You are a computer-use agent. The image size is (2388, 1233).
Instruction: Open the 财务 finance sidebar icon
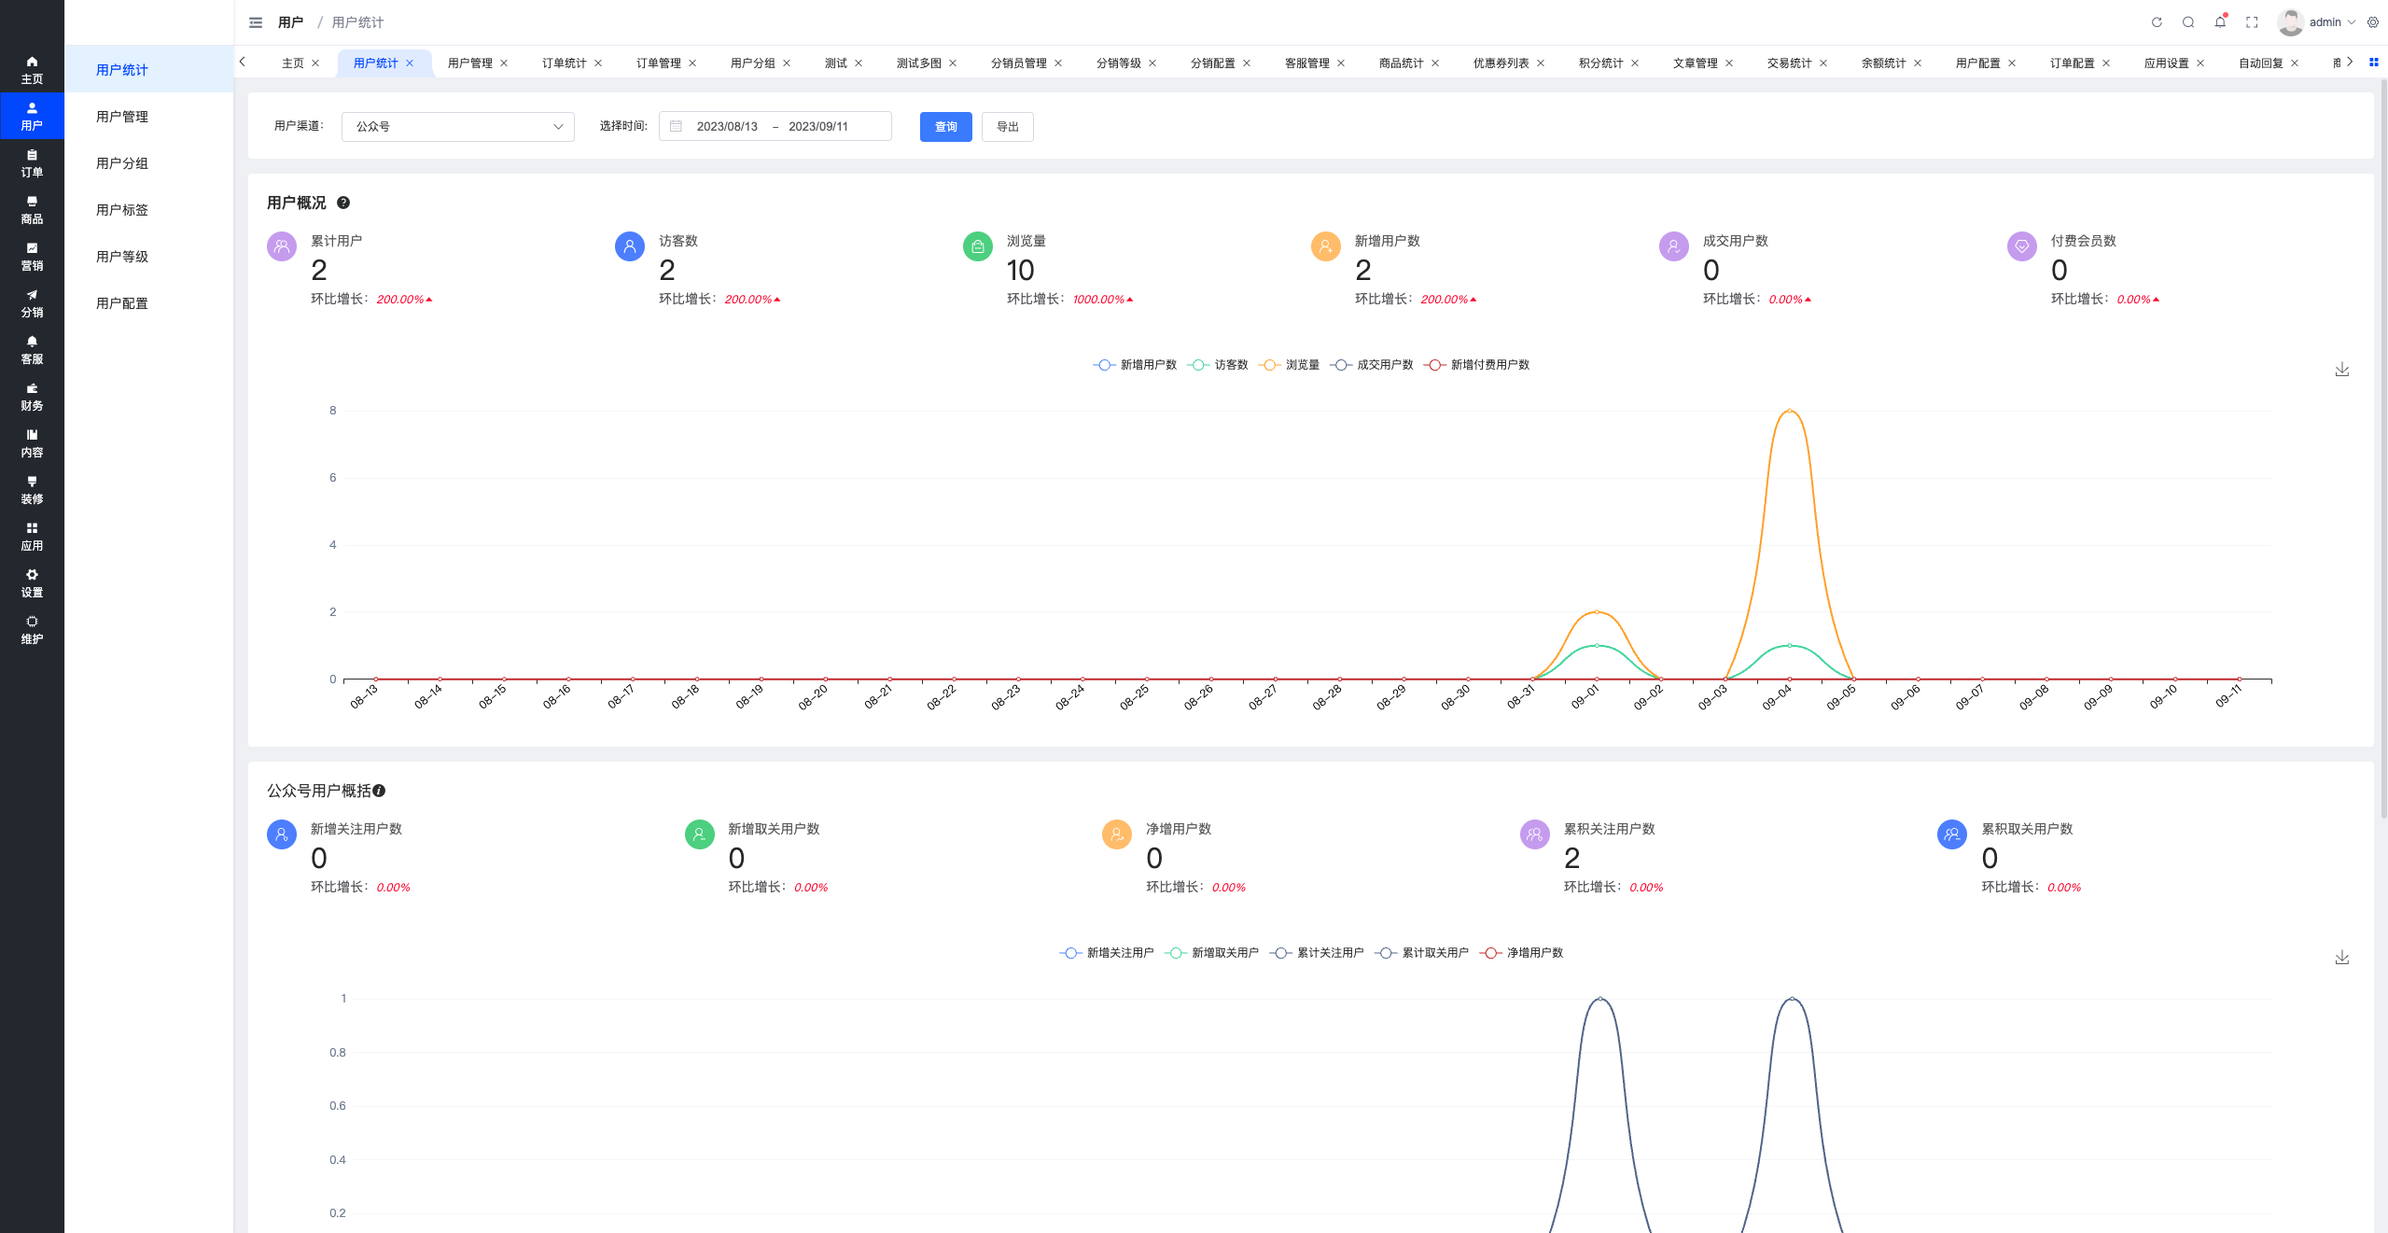click(32, 397)
